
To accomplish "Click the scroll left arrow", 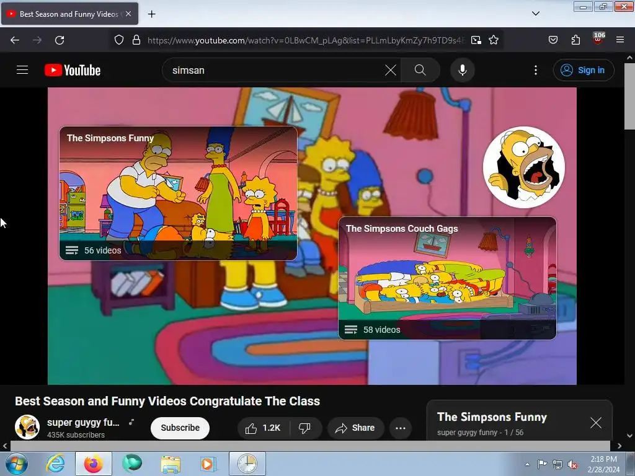I will (x=4, y=446).
